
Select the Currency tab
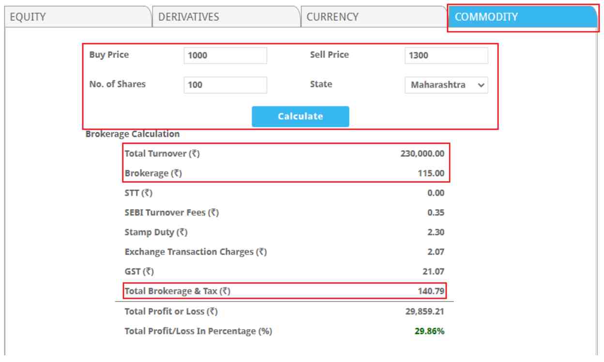373,17
